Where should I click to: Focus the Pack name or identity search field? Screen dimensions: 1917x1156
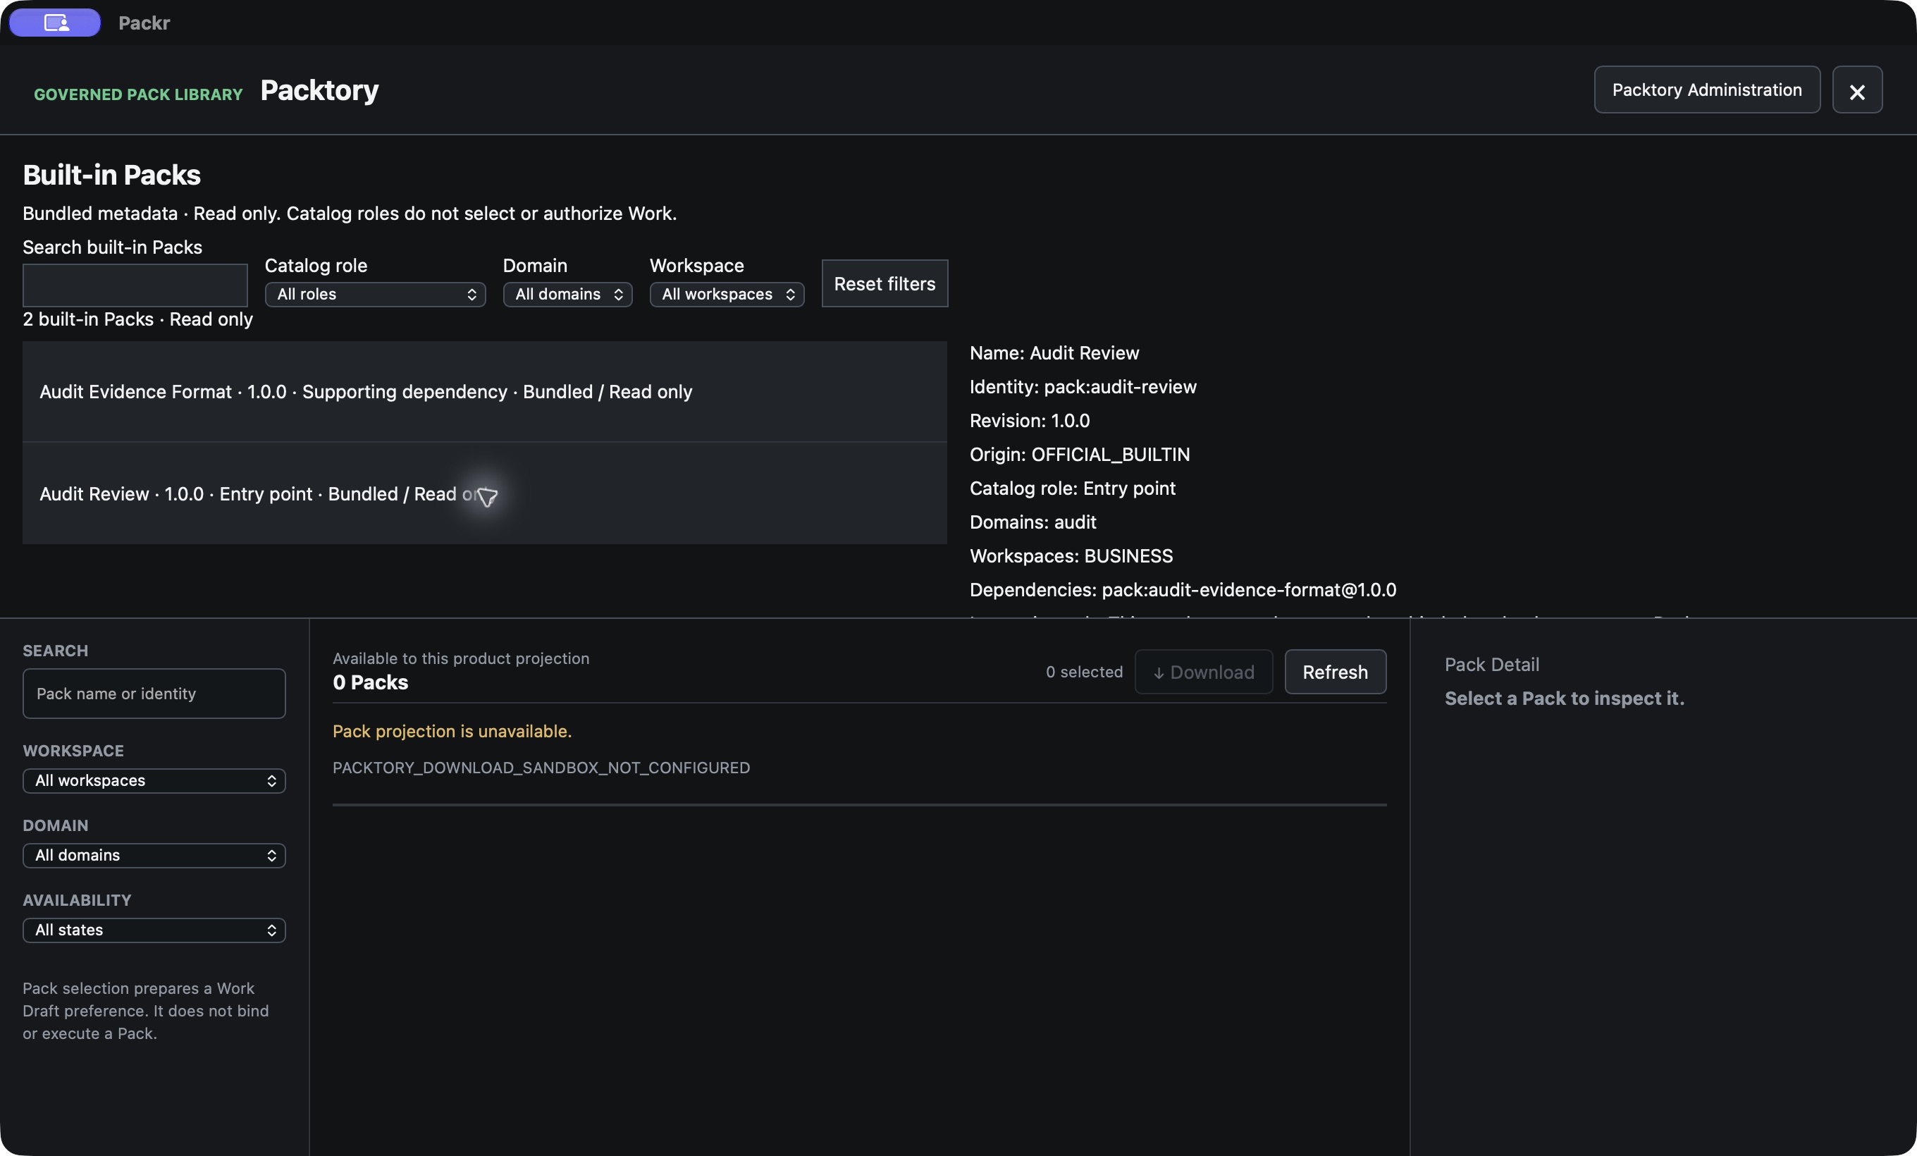(154, 694)
